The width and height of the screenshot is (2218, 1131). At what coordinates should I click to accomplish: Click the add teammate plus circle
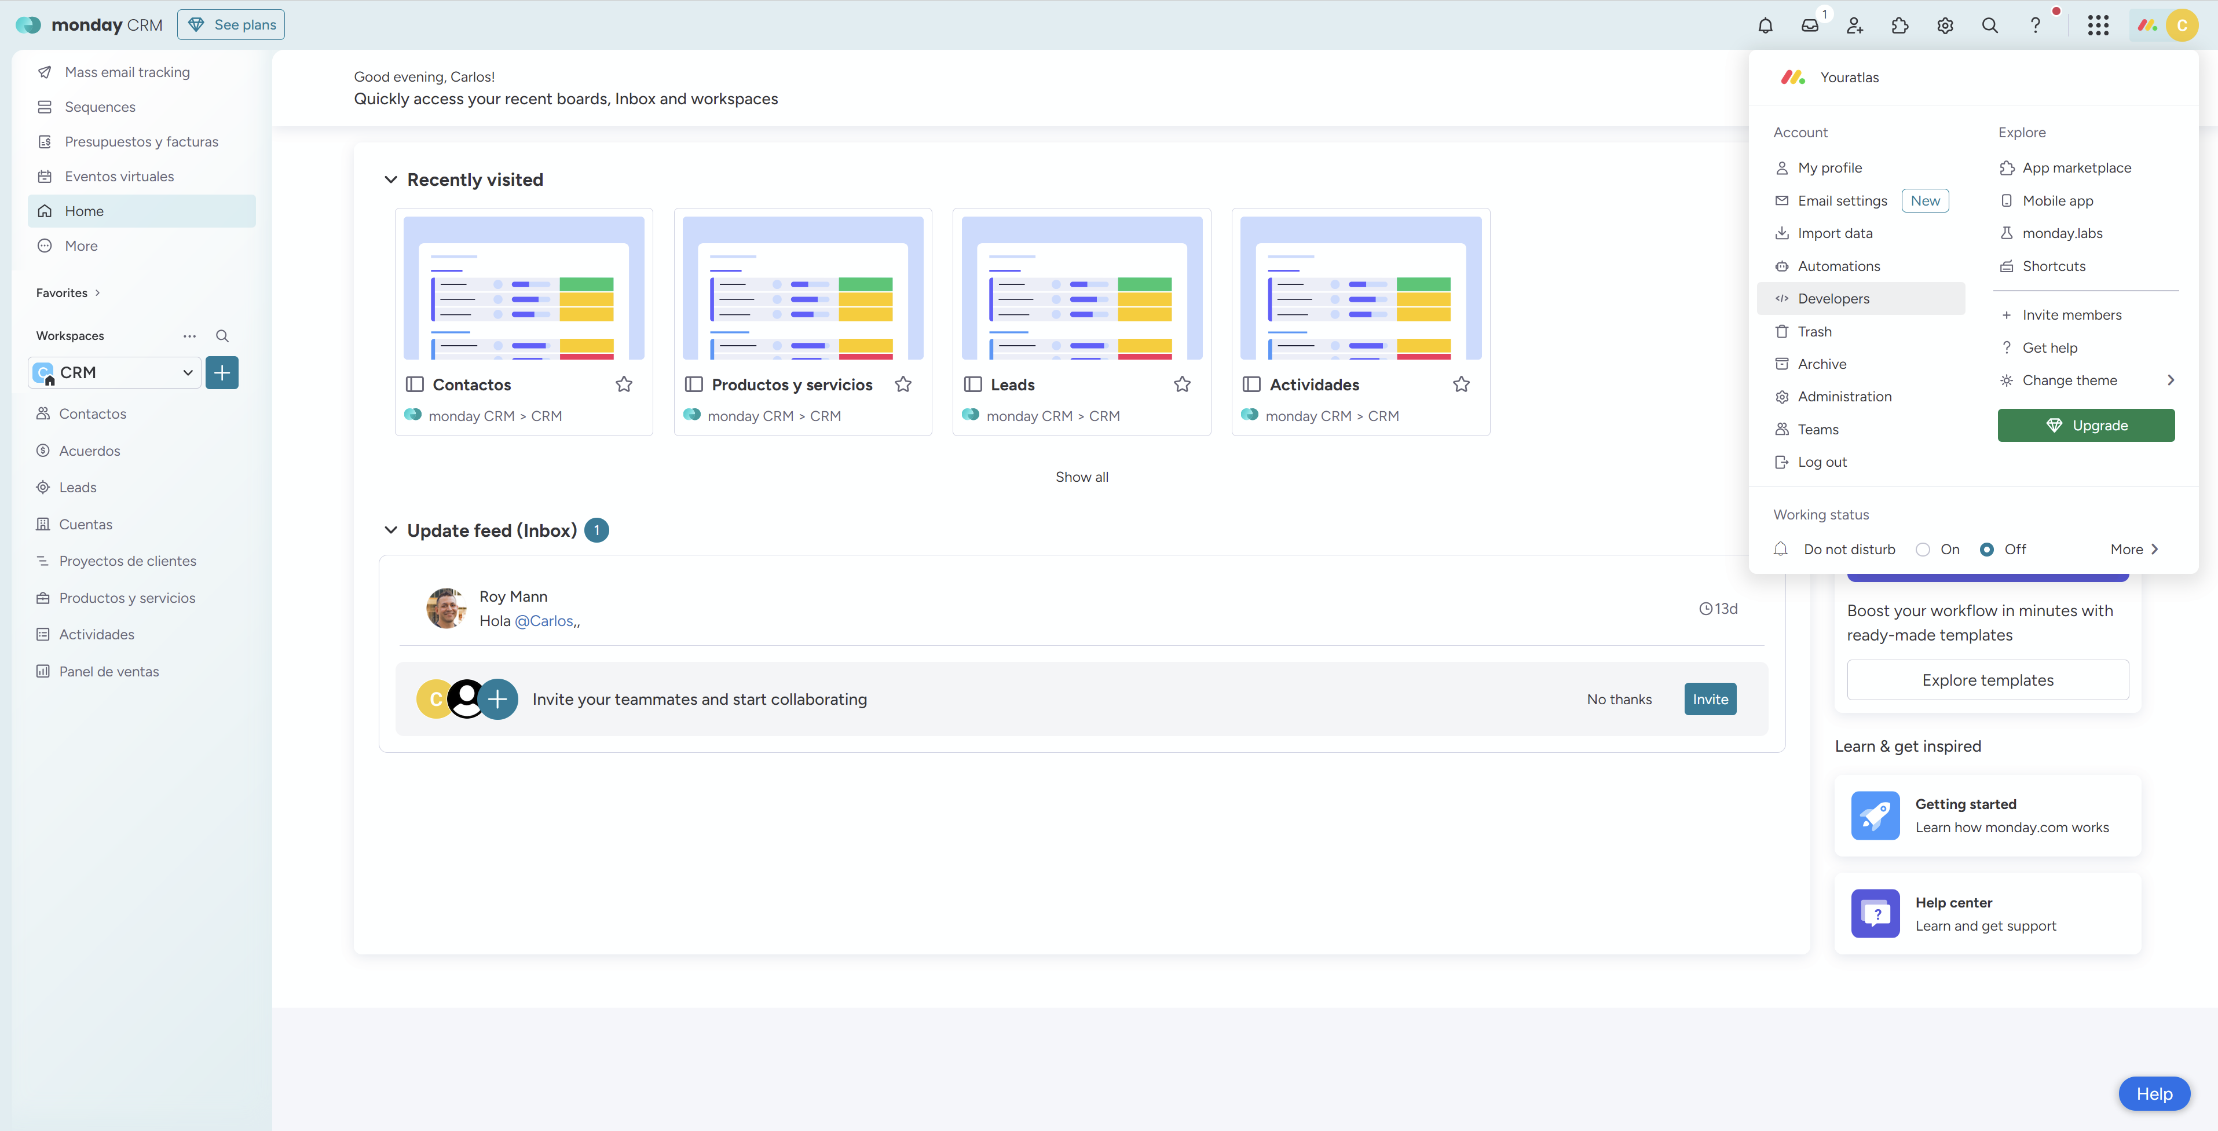[497, 699]
